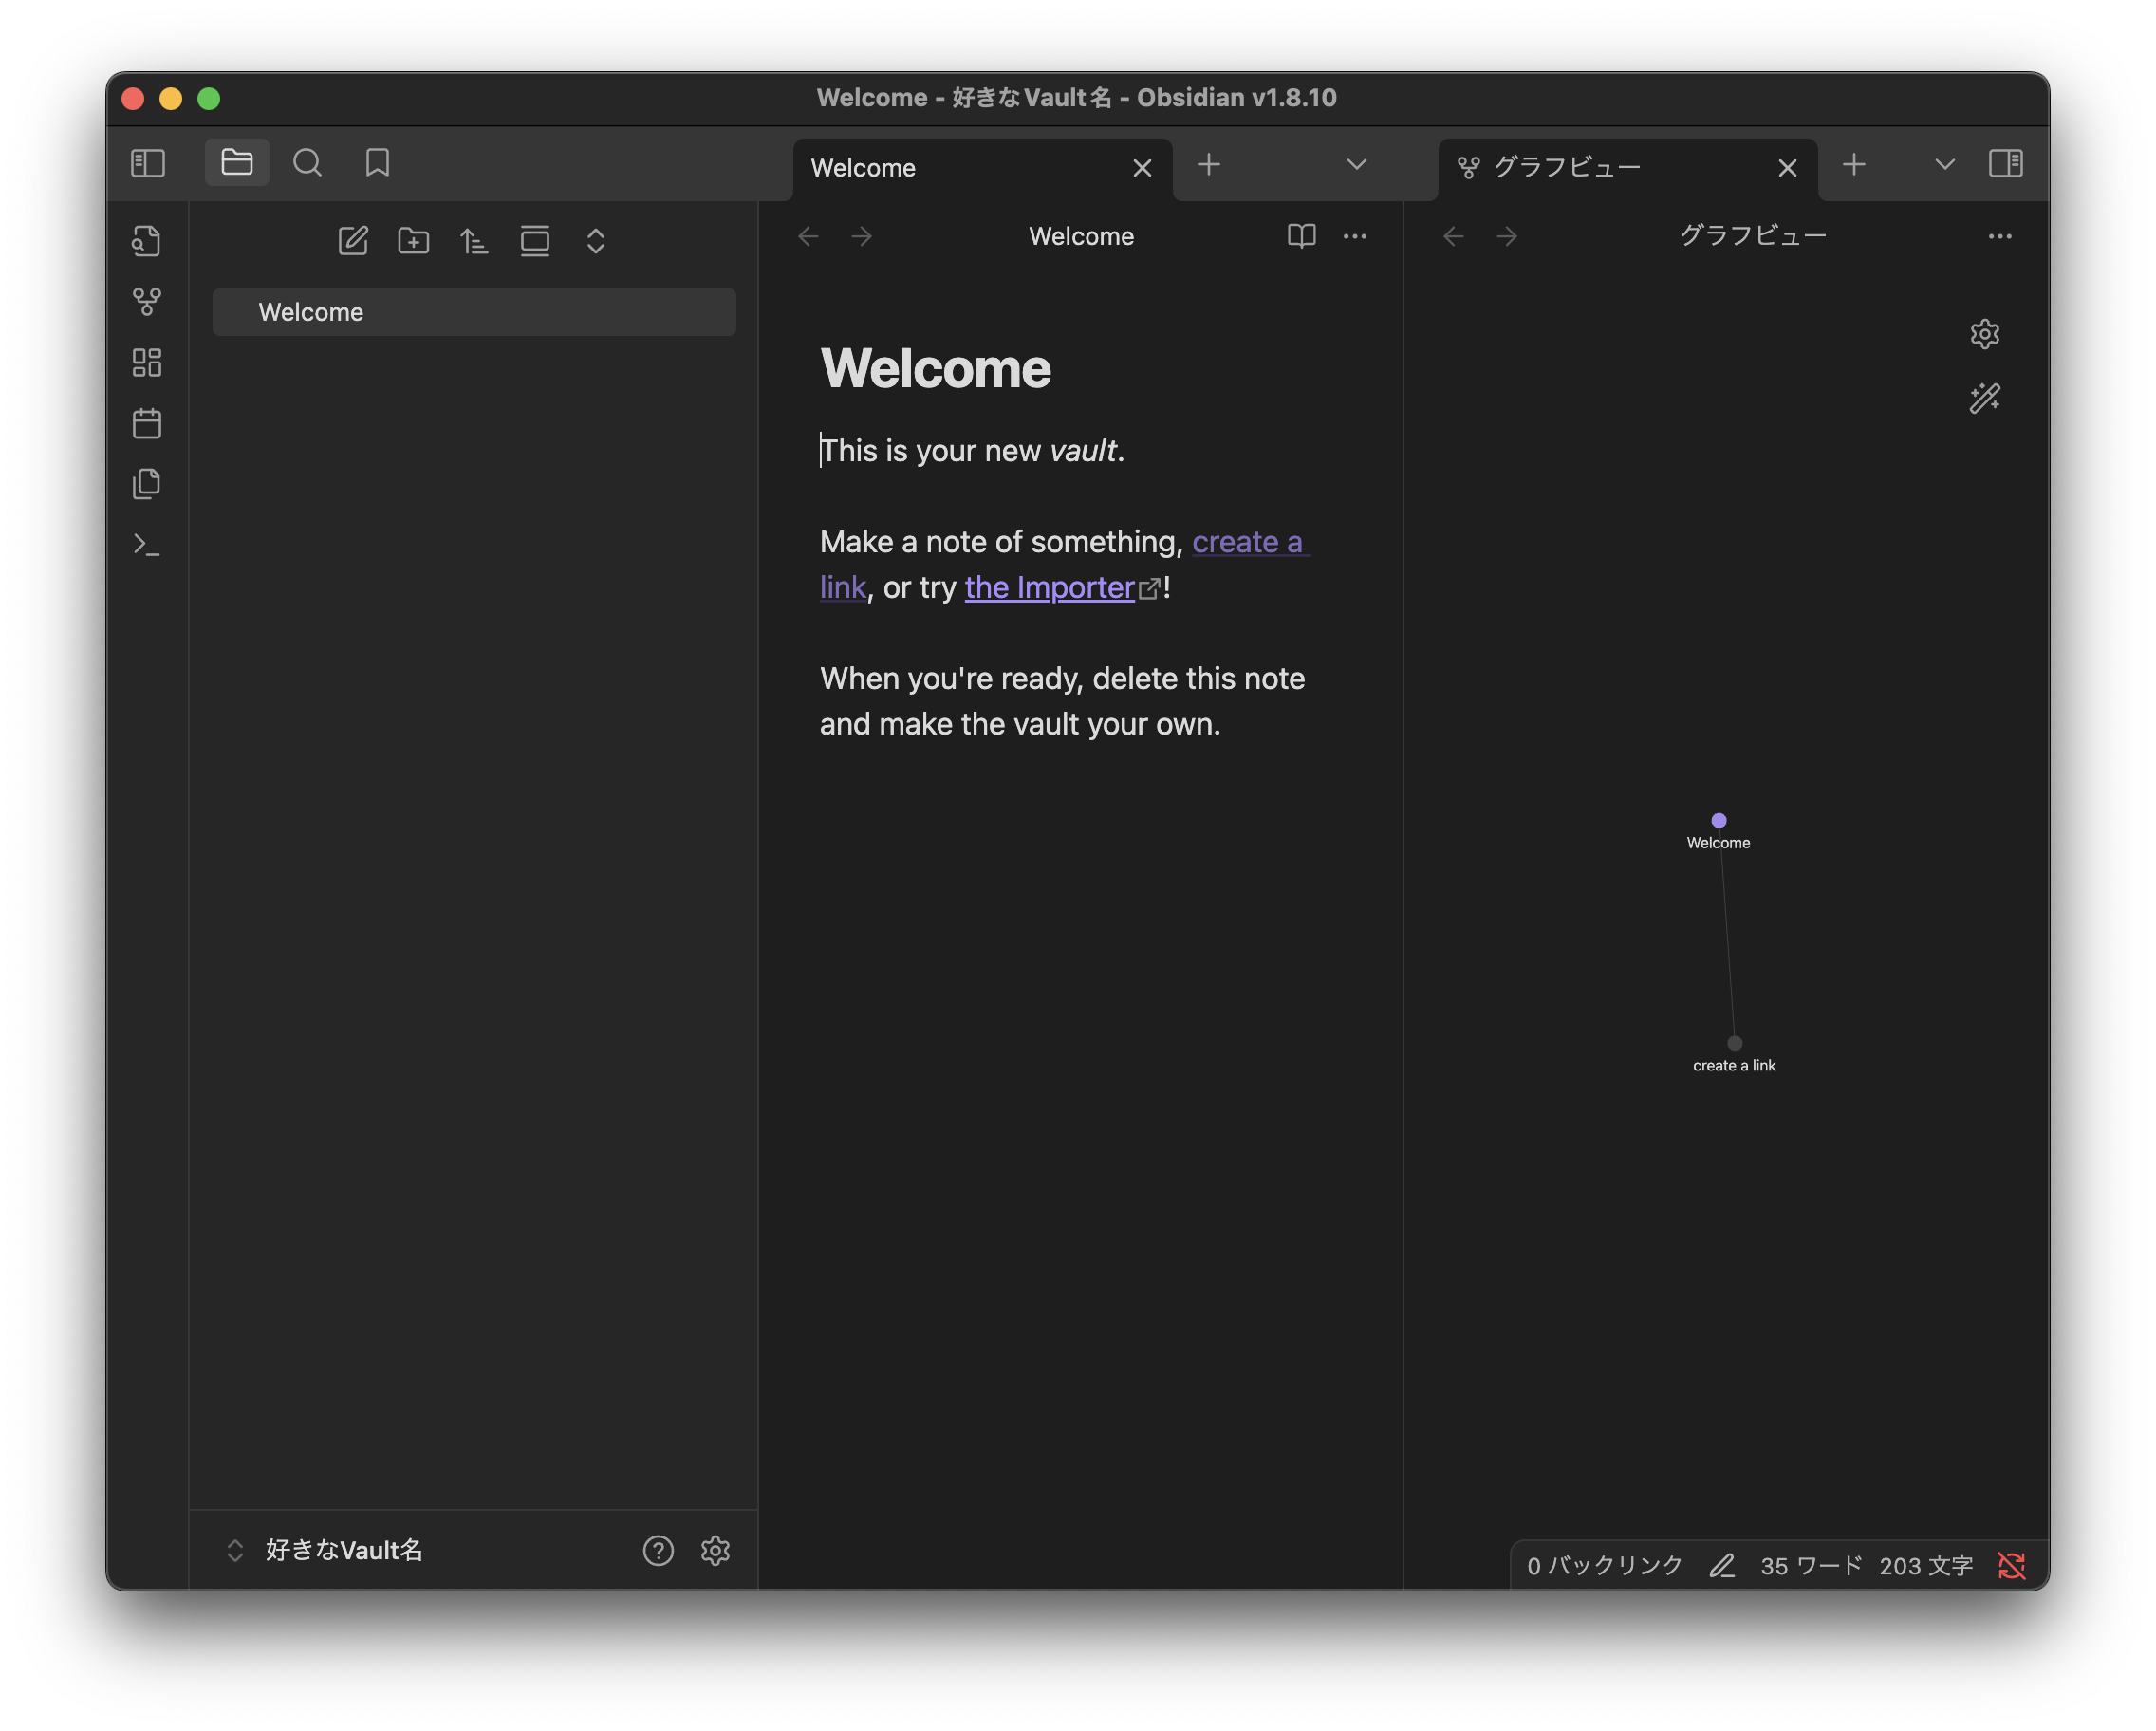Screen dimensions: 2156x1731
Task: Switch to the Welcome tab
Action: pyautogui.click(x=960, y=168)
